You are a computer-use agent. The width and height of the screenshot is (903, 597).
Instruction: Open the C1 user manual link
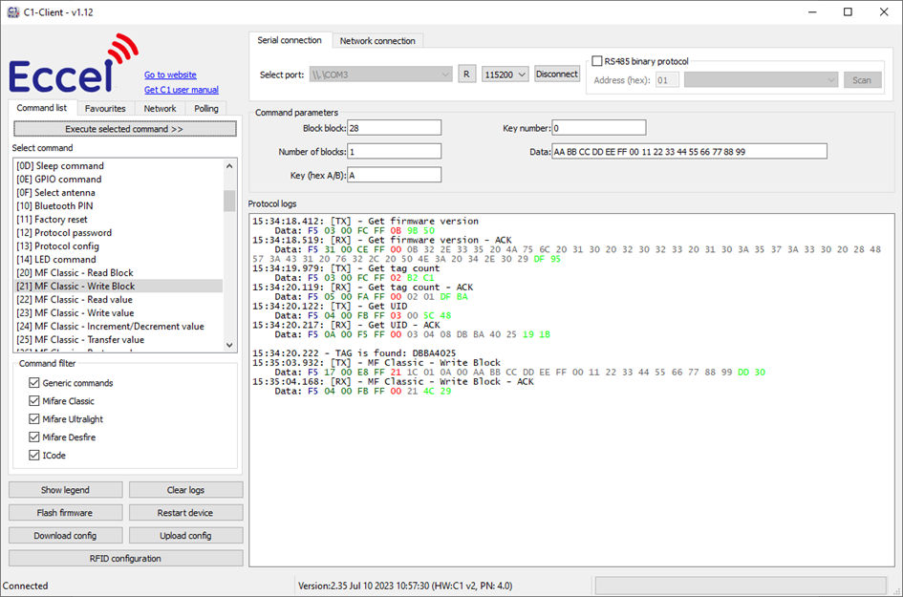point(180,89)
